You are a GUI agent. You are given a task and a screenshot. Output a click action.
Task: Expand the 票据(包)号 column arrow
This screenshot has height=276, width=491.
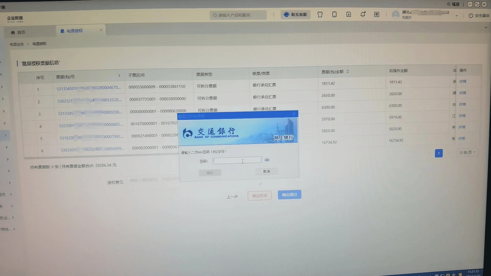click(x=119, y=75)
